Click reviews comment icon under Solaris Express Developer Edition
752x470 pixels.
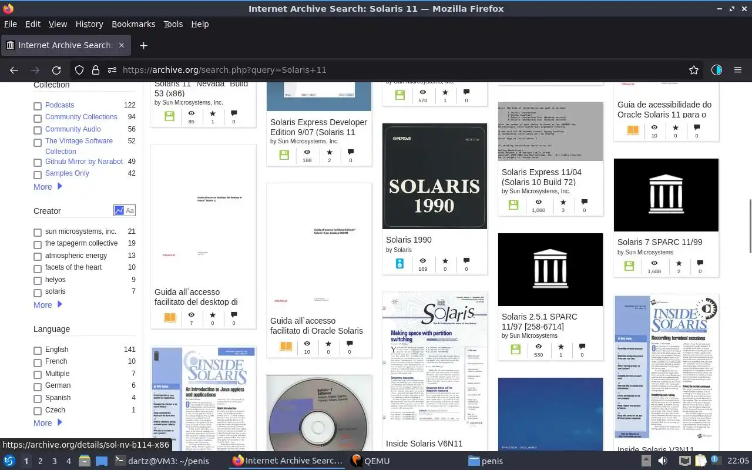pyautogui.click(x=351, y=152)
